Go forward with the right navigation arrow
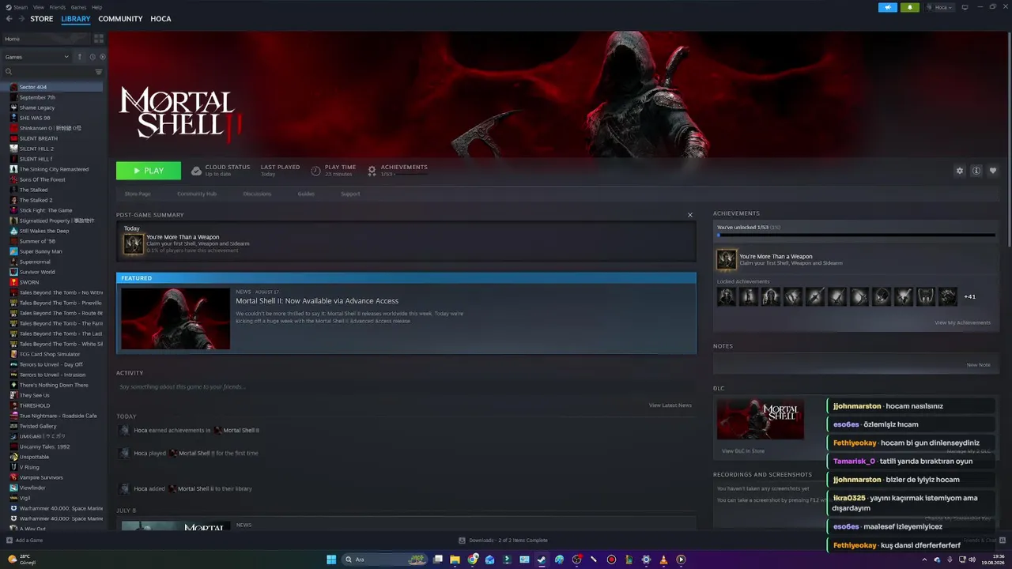 tap(21, 19)
